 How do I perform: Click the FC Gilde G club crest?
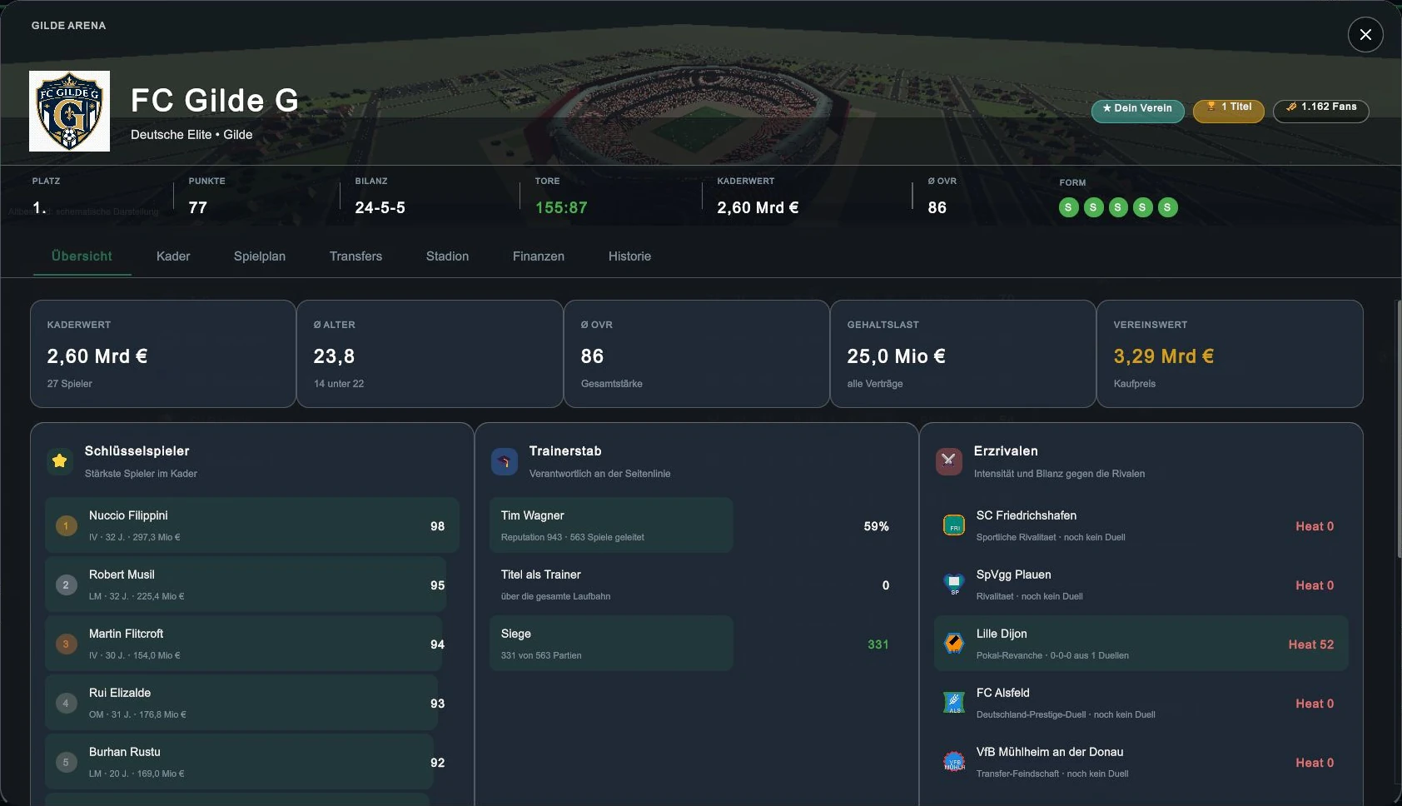(69, 111)
